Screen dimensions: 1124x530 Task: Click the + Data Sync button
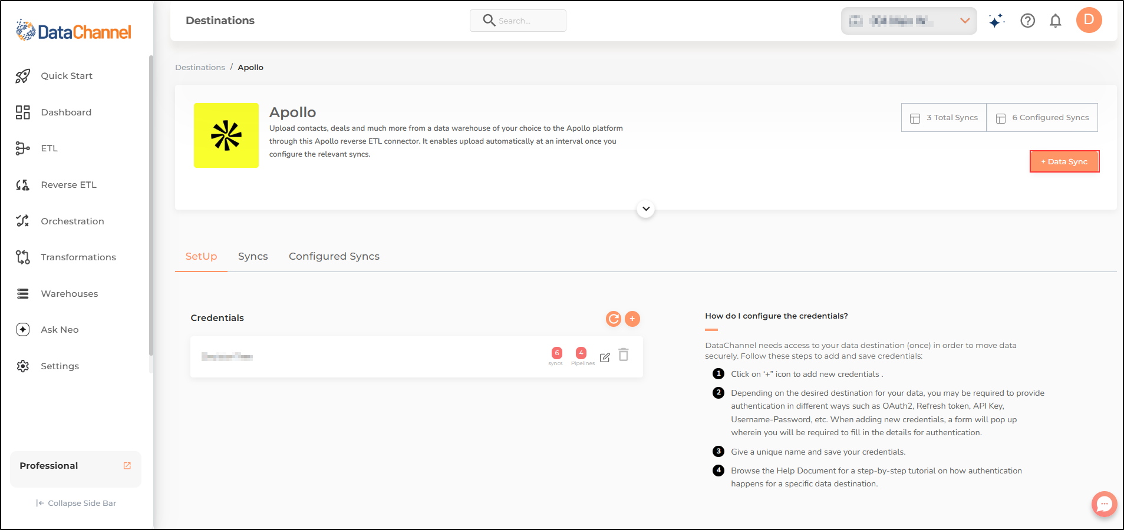pos(1064,161)
